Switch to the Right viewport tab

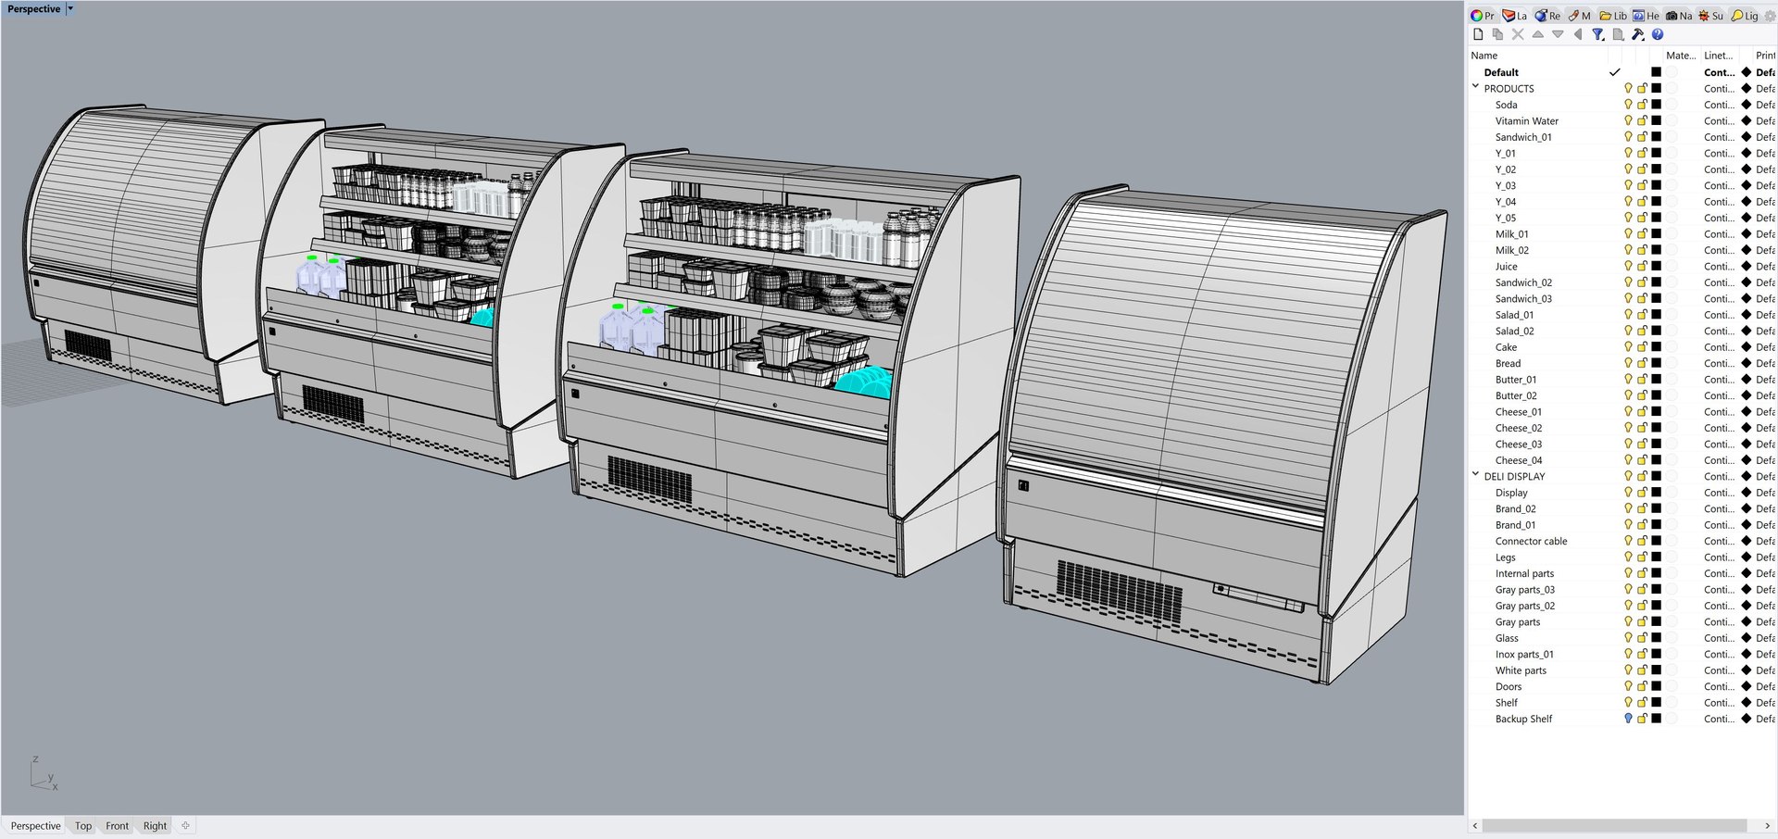155,826
